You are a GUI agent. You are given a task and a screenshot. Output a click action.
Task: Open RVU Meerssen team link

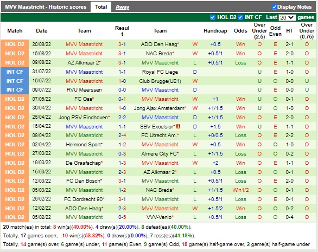[84, 90]
